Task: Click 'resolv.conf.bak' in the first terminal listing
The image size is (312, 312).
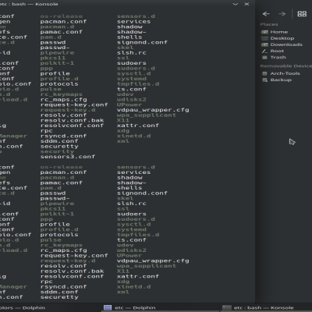Action: pos(72,120)
